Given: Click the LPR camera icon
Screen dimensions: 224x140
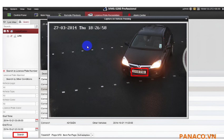Looking at the screenshot, I should [15, 36].
